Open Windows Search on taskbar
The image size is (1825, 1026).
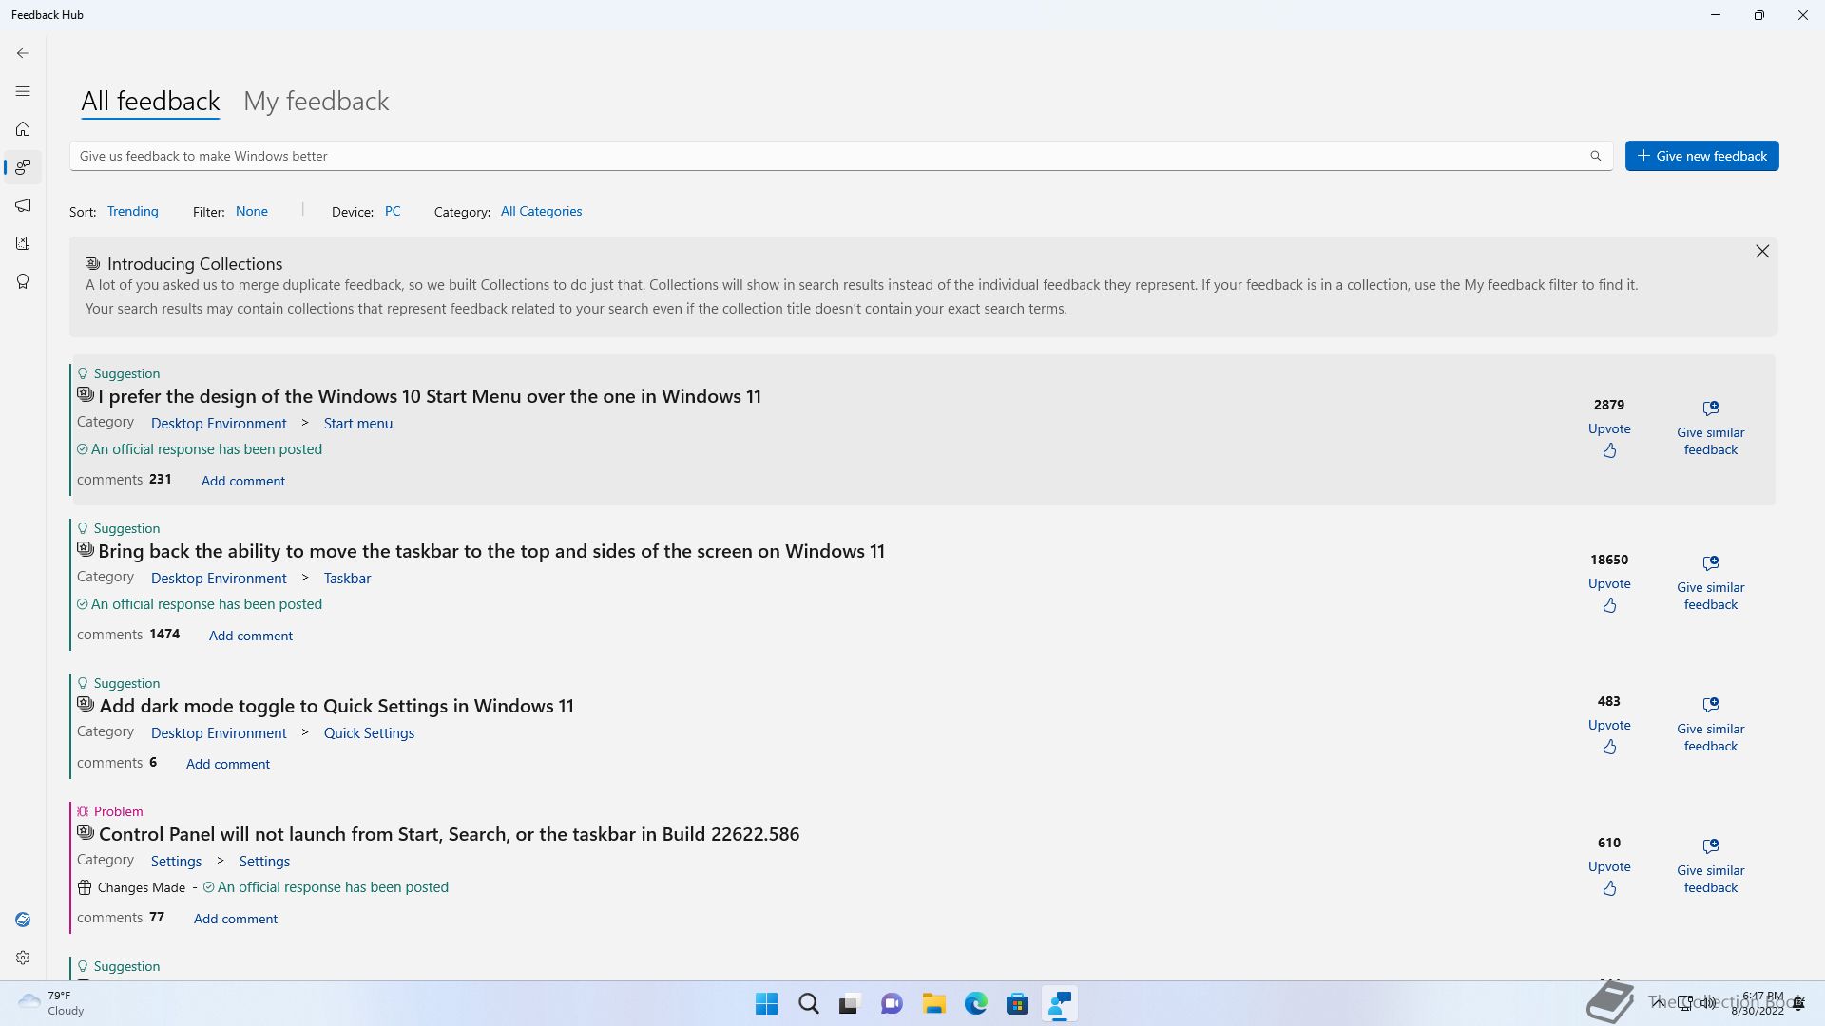tap(808, 1004)
